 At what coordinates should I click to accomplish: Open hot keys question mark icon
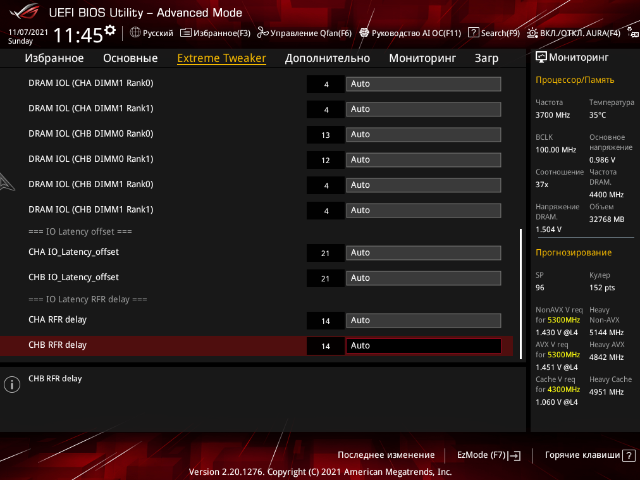pyautogui.click(x=629, y=455)
